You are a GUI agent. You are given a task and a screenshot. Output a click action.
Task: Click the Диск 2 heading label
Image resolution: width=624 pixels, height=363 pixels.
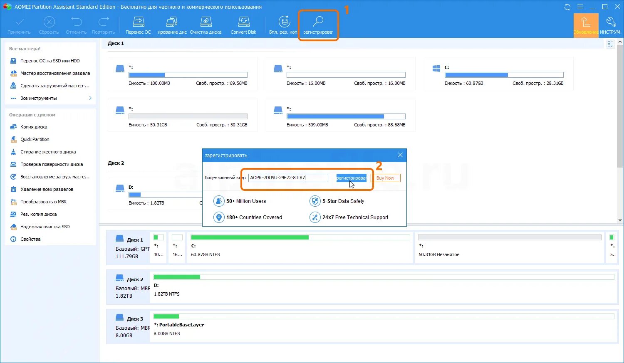click(x=116, y=163)
